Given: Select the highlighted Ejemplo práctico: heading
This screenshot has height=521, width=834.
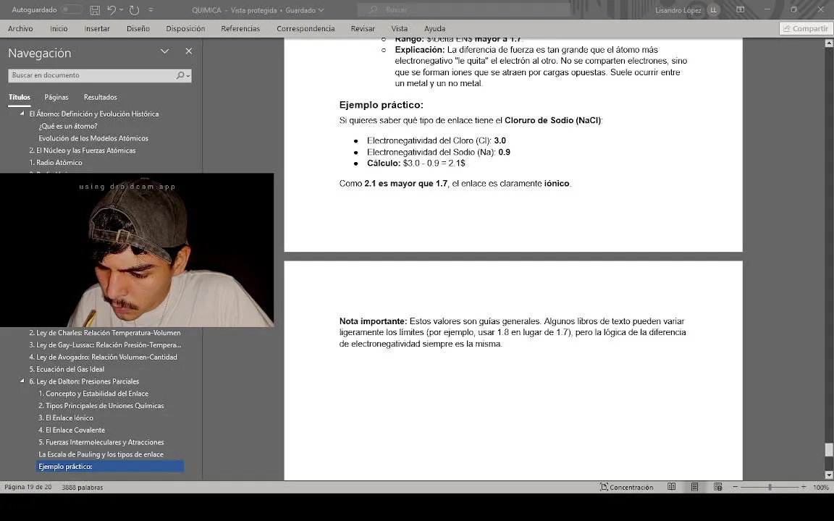Looking at the screenshot, I should (110, 466).
